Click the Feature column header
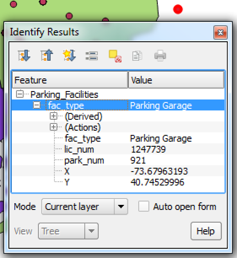Viewport: 237px width, 258px height. pyautogui.click(x=70, y=80)
